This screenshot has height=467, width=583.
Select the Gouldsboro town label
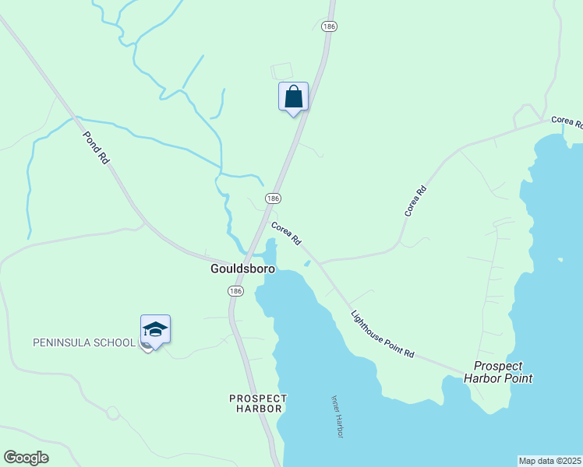point(243,269)
